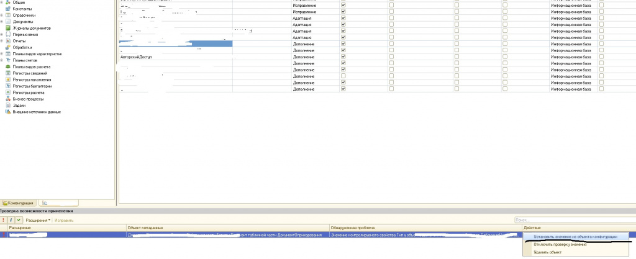Choose Установить значение из объекта конфигурации
636x259 pixels.
click(576, 236)
